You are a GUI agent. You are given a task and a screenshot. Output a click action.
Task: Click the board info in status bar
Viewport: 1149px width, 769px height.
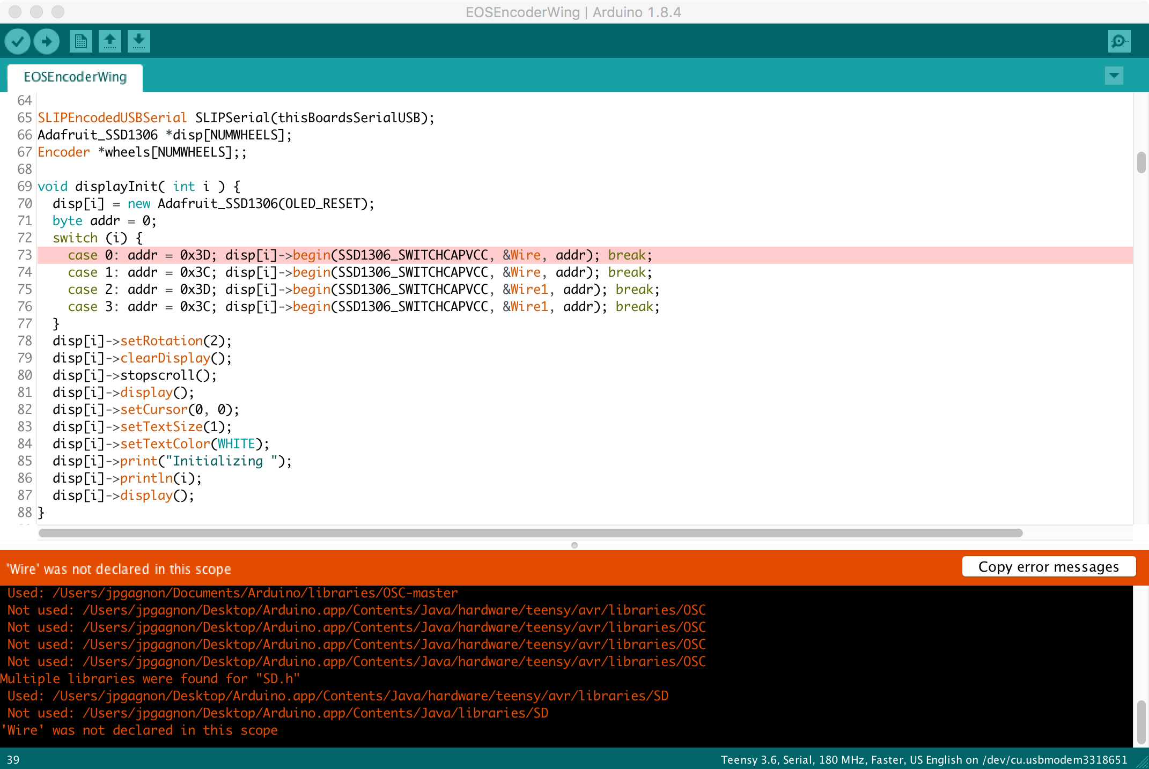(x=923, y=760)
